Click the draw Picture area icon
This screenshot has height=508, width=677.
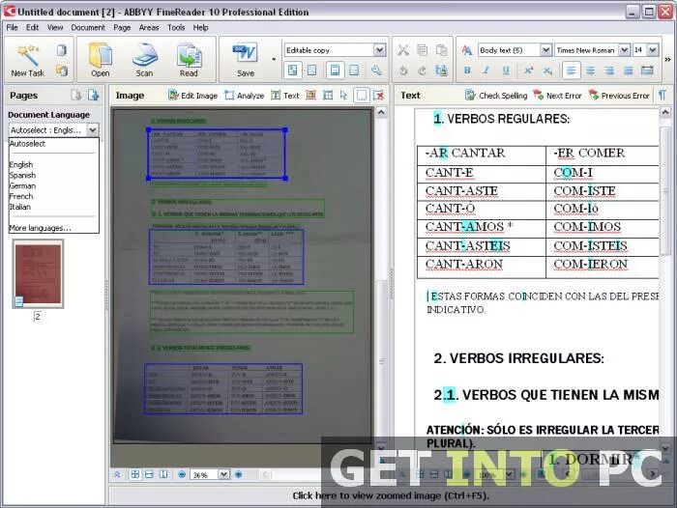[x=310, y=96]
